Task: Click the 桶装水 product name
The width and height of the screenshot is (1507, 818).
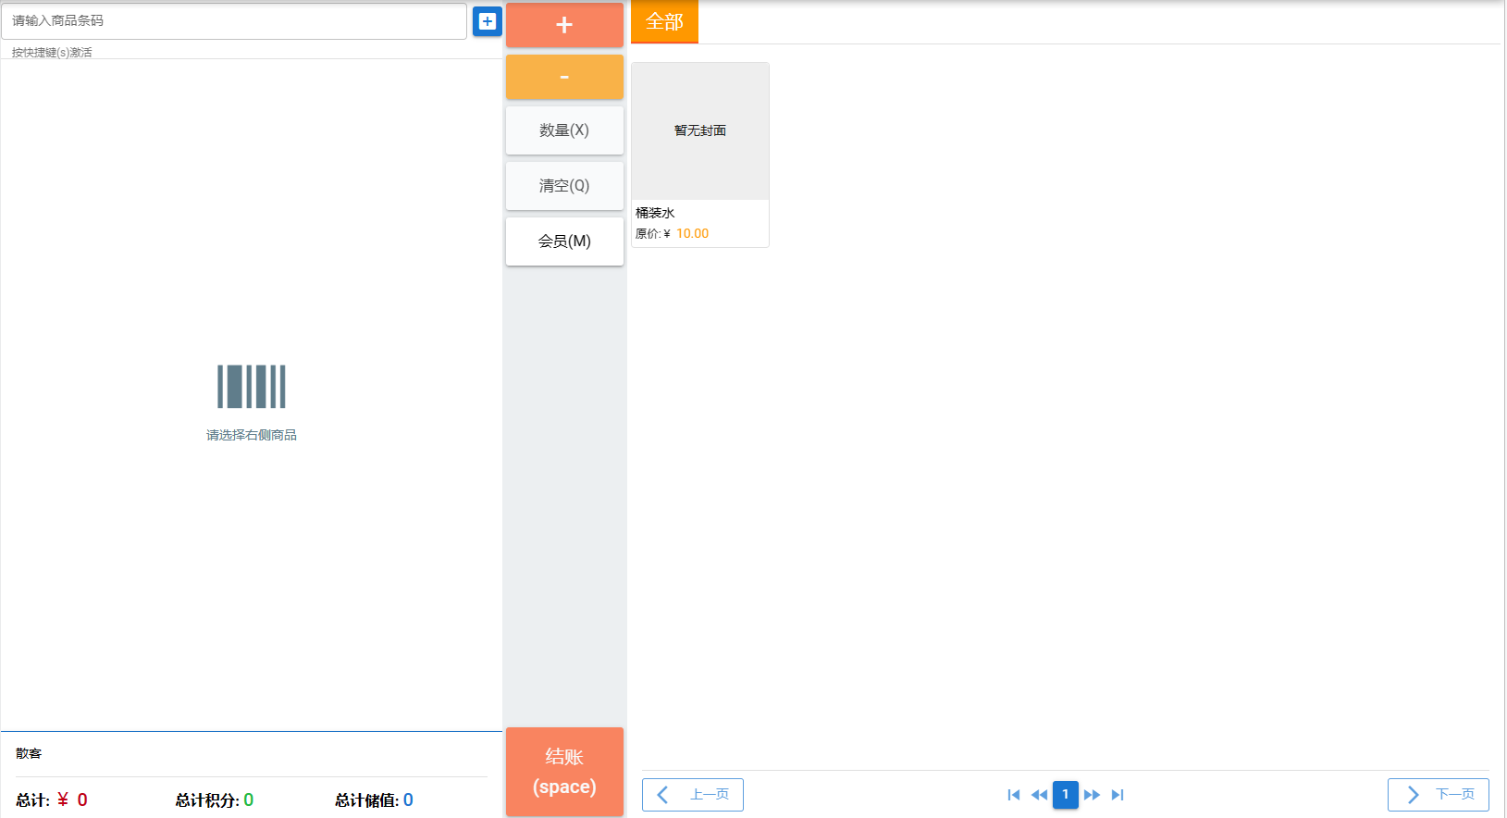Action: (655, 213)
